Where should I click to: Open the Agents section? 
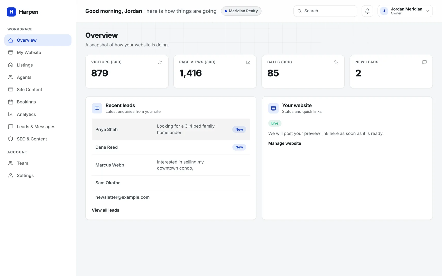[x=38, y=77]
